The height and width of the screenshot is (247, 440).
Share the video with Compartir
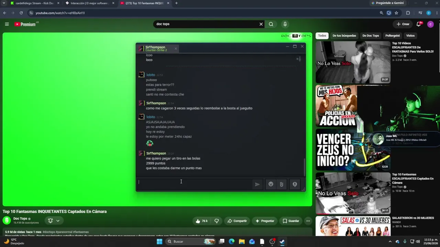coord(237,221)
